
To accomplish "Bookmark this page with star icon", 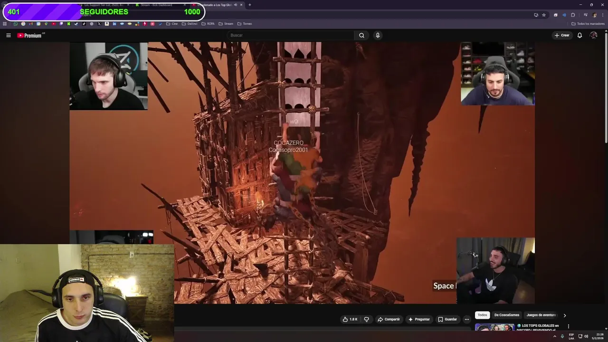I will tap(544, 15).
